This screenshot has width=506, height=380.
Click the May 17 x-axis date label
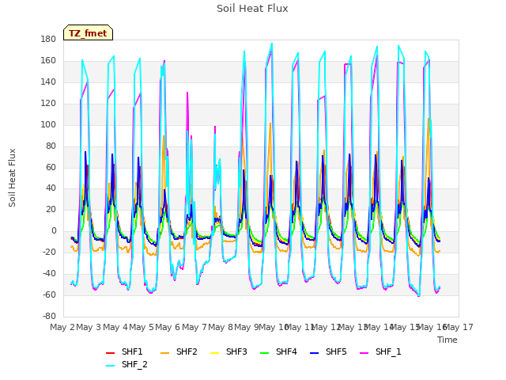click(x=459, y=327)
